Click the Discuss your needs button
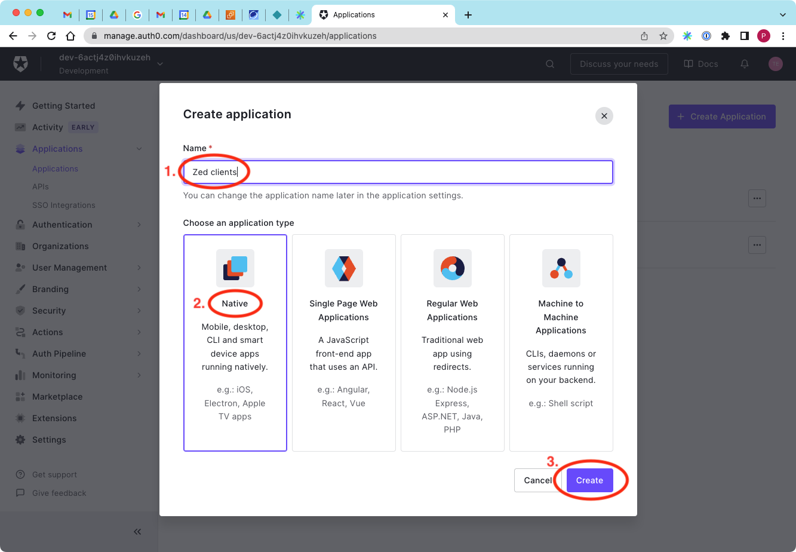796x552 pixels. (x=619, y=64)
